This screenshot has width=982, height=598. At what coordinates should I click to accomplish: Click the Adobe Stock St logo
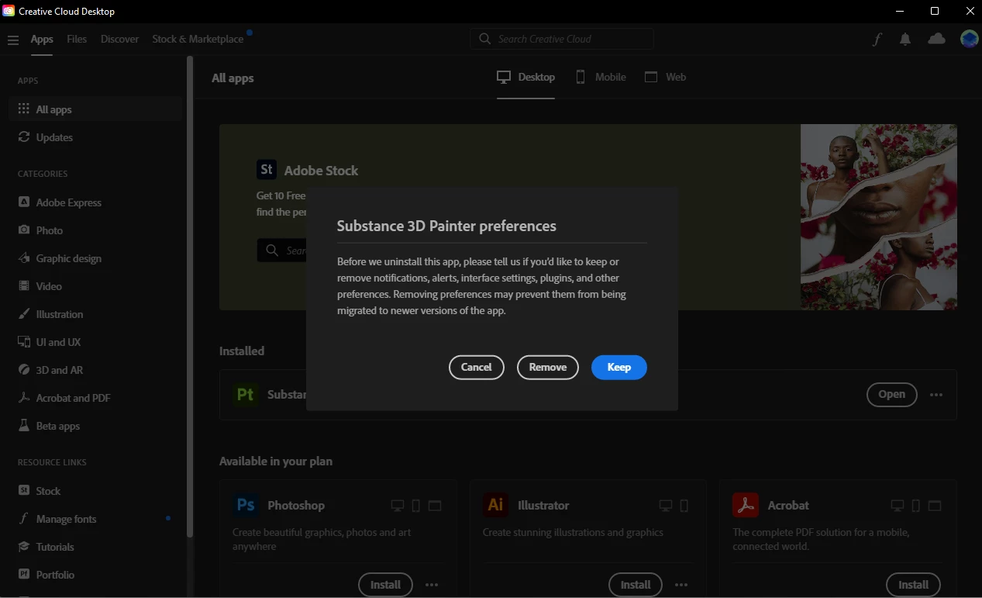267,170
